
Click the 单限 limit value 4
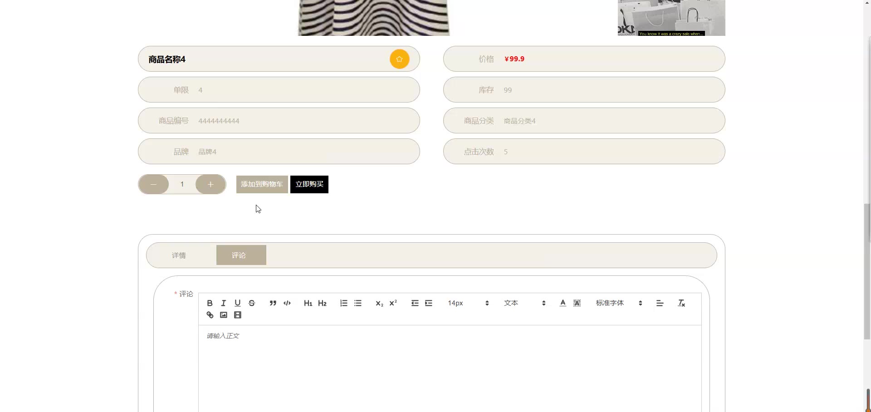pyautogui.click(x=201, y=90)
